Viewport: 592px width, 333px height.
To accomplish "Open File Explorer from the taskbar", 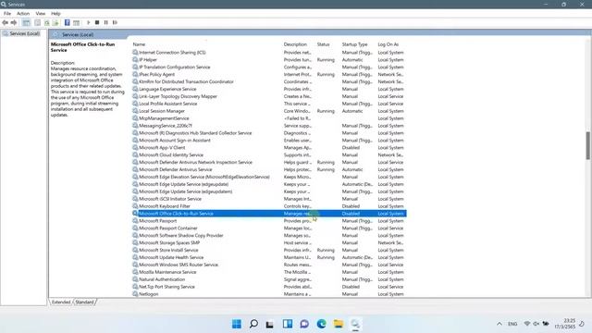I will pos(339,324).
